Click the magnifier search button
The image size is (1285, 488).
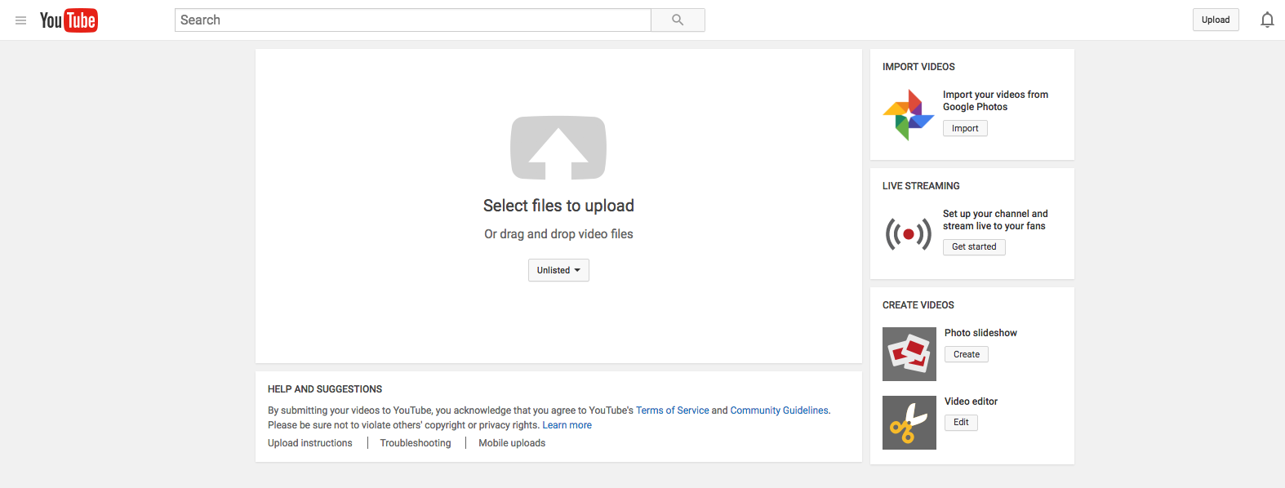pyautogui.click(x=678, y=20)
